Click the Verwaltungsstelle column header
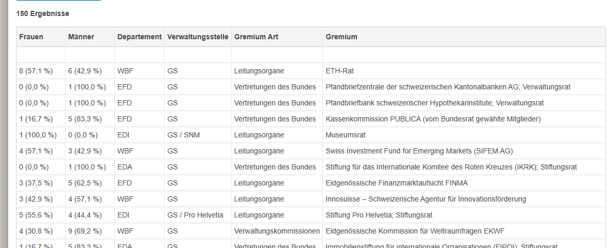Screen dimensions: 611x248 (x=198, y=37)
